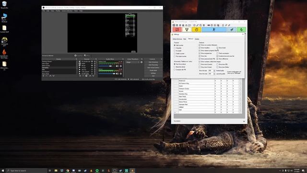Click the green next split button
This screenshot has width=307, height=173.
(x=241, y=30)
